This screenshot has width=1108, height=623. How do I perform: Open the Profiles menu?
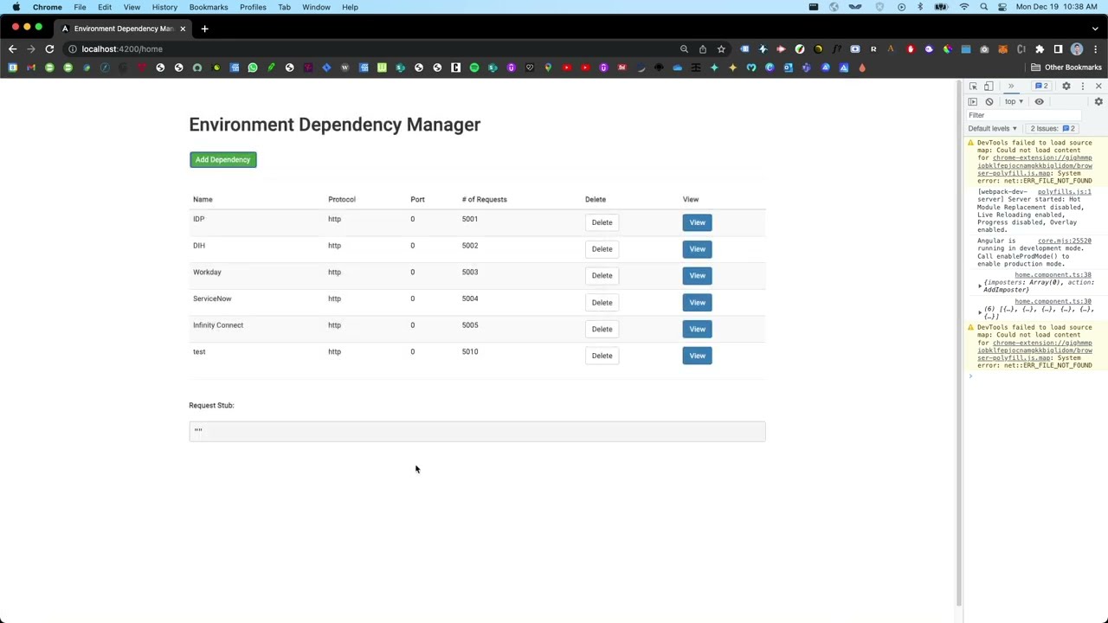pos(253,7)
